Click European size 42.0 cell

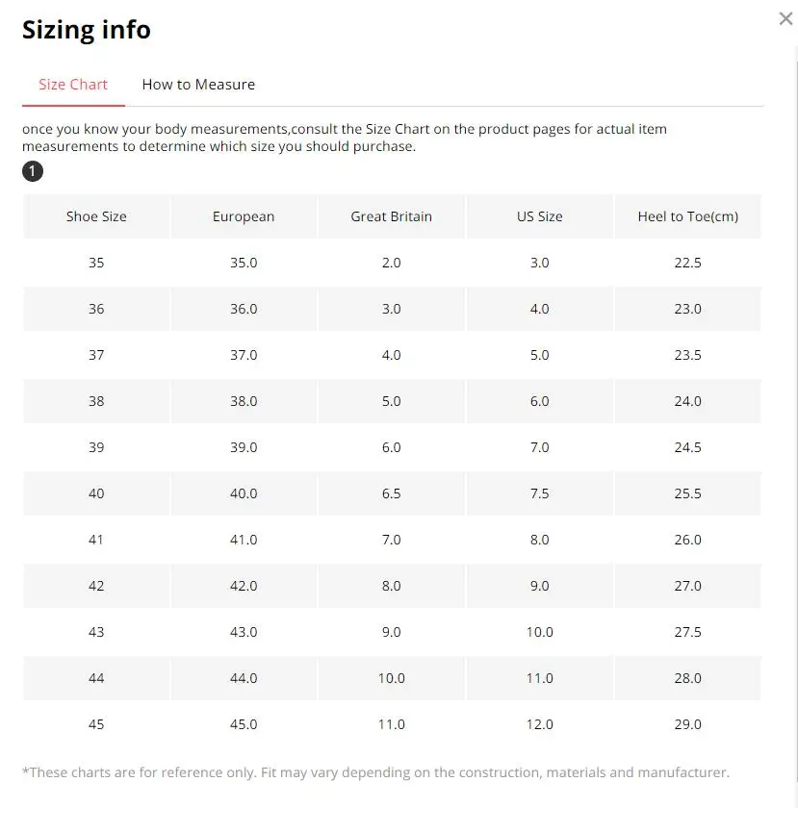(x=244, y=586)
